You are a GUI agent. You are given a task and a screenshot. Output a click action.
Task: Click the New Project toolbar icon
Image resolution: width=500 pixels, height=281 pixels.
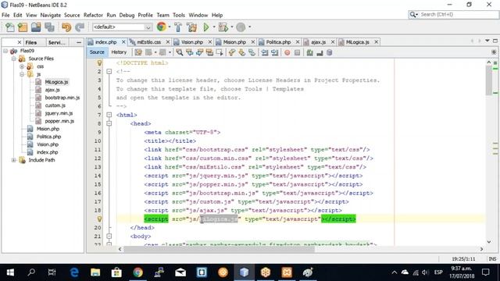click(x=23, y=27)
